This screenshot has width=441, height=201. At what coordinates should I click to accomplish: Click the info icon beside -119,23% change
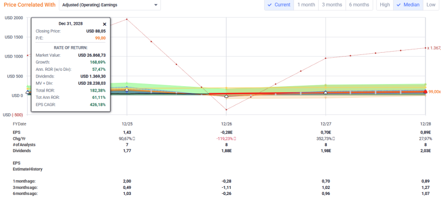click(235, 138)
